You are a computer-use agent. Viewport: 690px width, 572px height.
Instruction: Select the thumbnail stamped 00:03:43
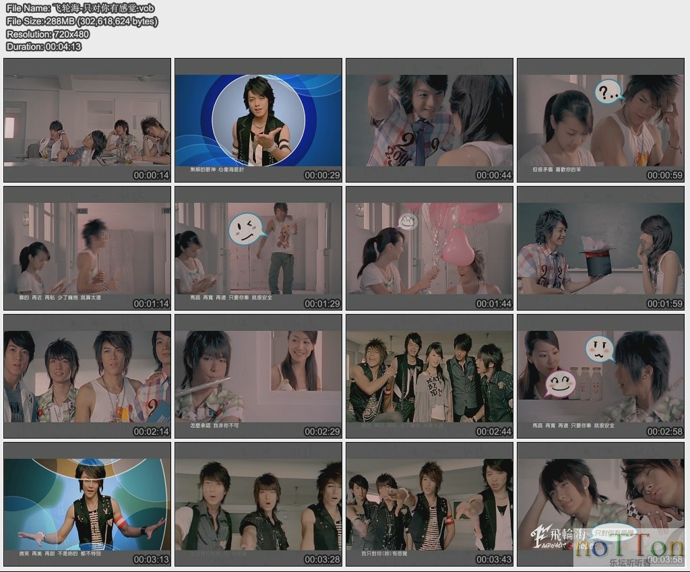(429, 504)
